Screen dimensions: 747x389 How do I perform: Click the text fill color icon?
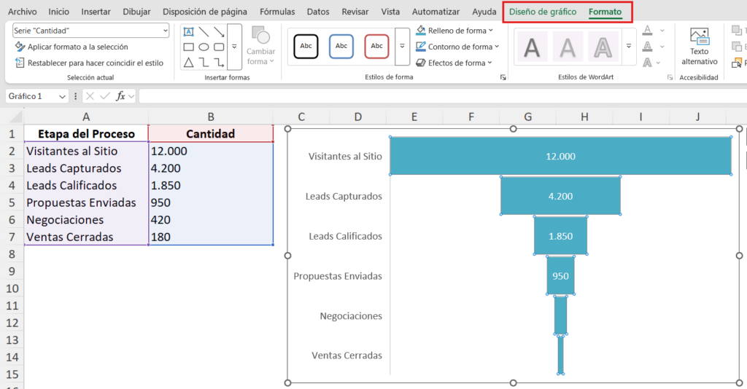pos(648,31)
